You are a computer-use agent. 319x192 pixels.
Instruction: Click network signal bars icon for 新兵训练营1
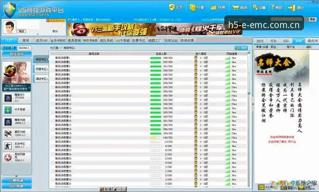tap(227, 58)
